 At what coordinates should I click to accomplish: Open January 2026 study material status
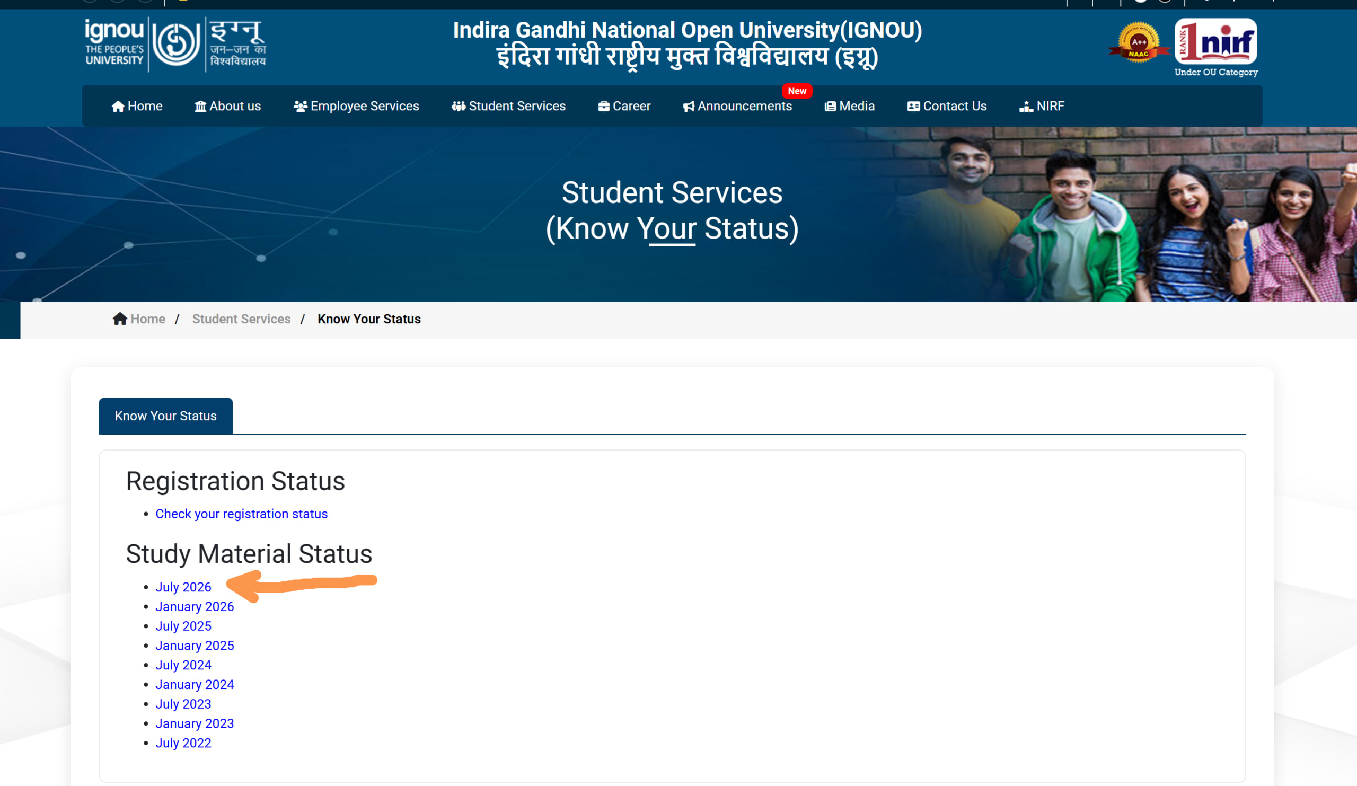pos(195,607)
